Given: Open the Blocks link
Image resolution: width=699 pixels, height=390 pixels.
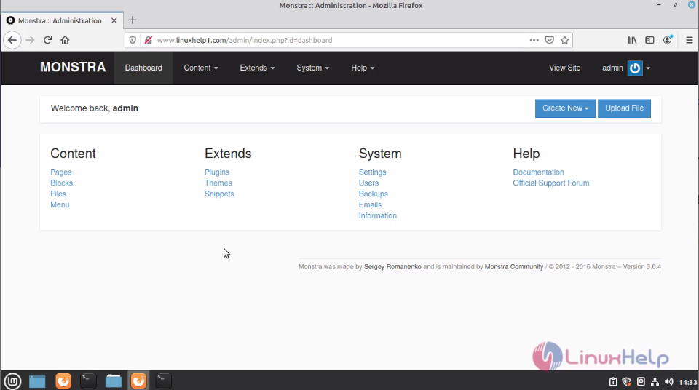Looking at the screenshot, I should [61, 183].
